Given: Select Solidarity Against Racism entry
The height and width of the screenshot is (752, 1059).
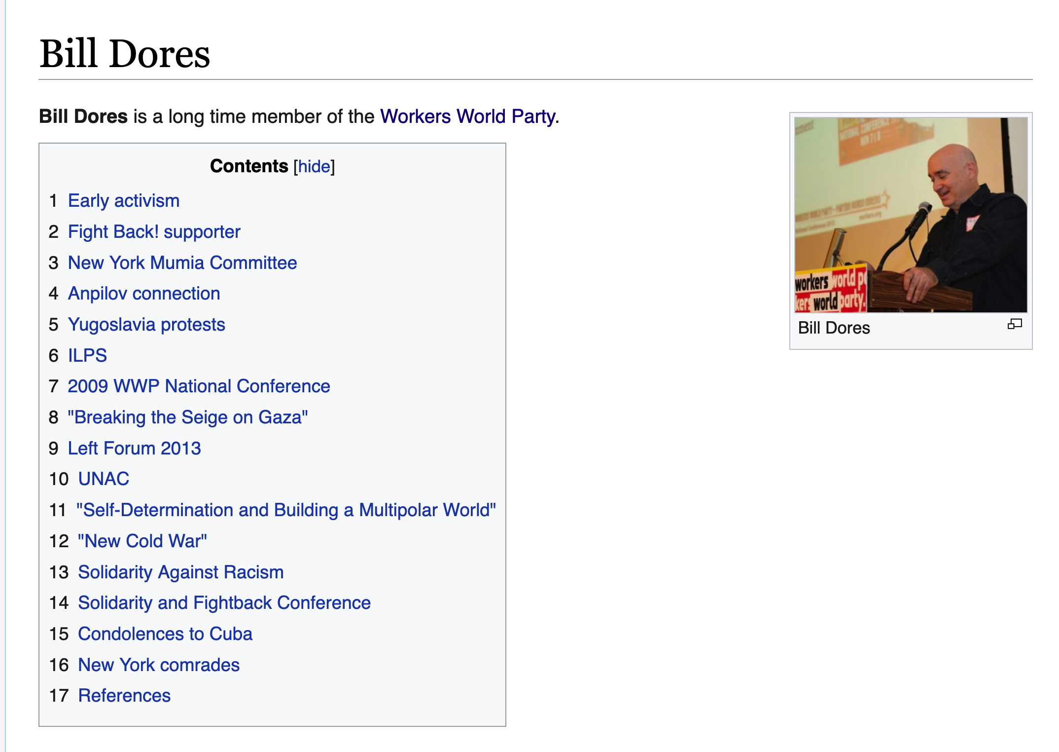Looking at the screenshot, I should tap(181, 572).
